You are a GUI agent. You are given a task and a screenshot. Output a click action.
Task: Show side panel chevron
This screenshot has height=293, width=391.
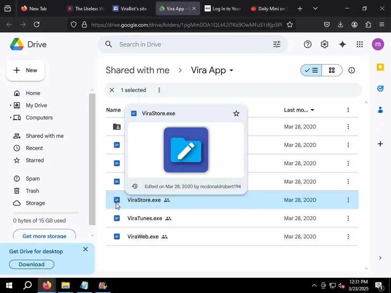[380, 258]
